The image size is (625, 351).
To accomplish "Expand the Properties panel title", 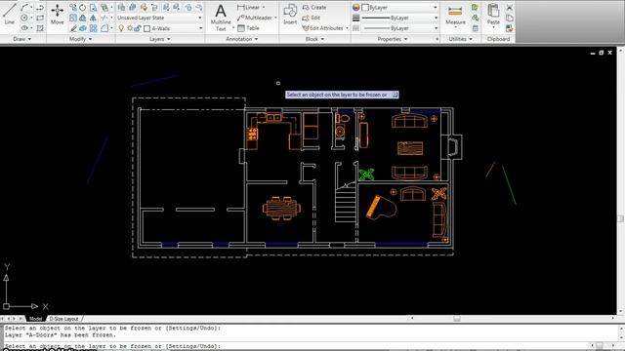I will click(x=393, y=39).
